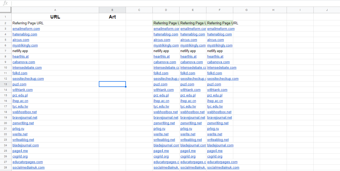
Task: Select column E header
Action: coord(193,10)
